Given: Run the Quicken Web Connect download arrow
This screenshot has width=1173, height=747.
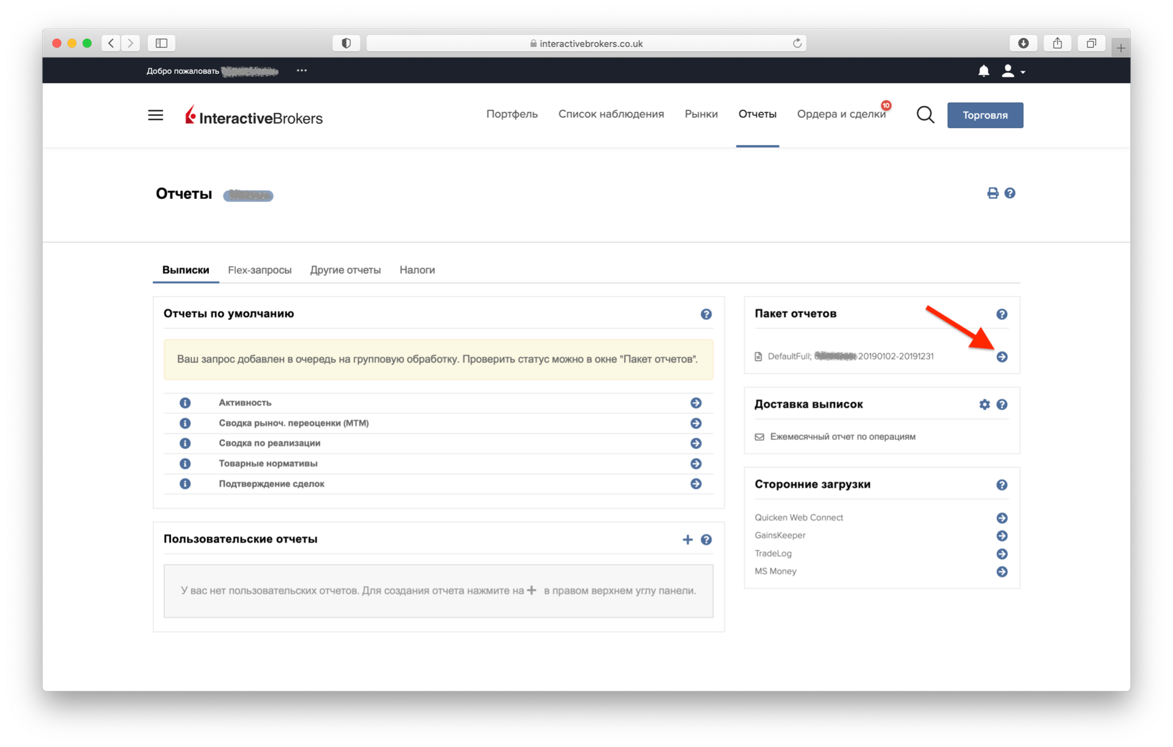Looking at the screenshot, I should tap(1002, 518).
